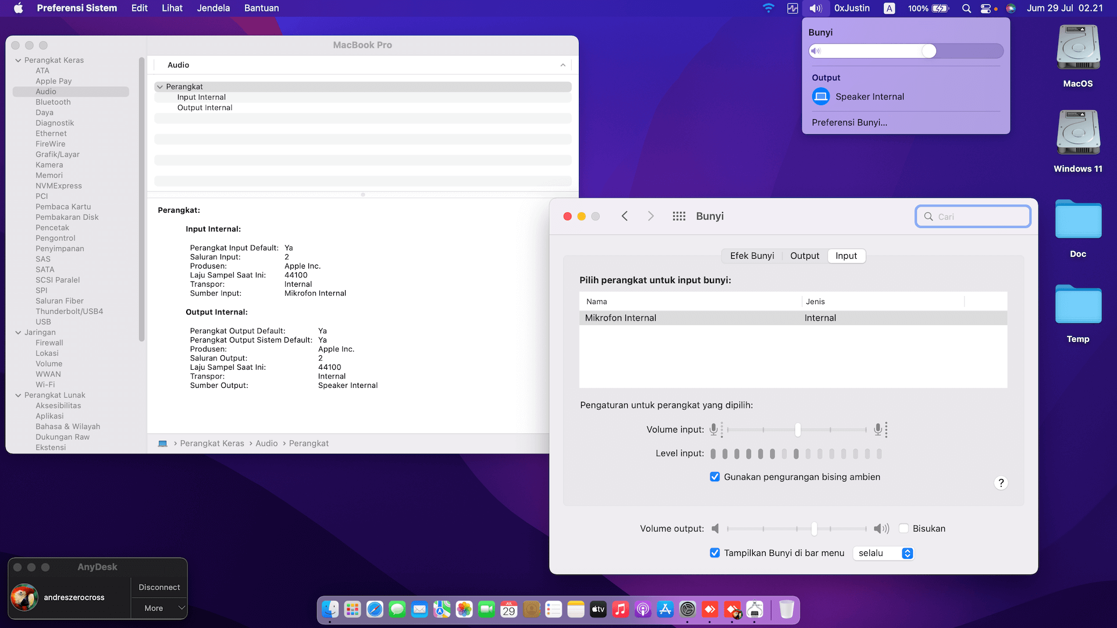Launch Apple TV from the Dock
The width and height of the screenshot is (1117, 628).
pyautogui.click(x=598, y=609)
